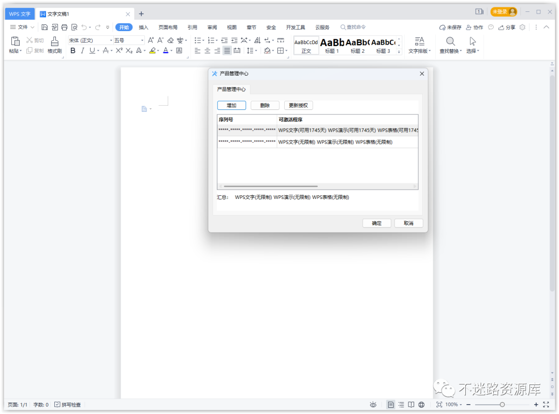Center align text

coord(207,51)
